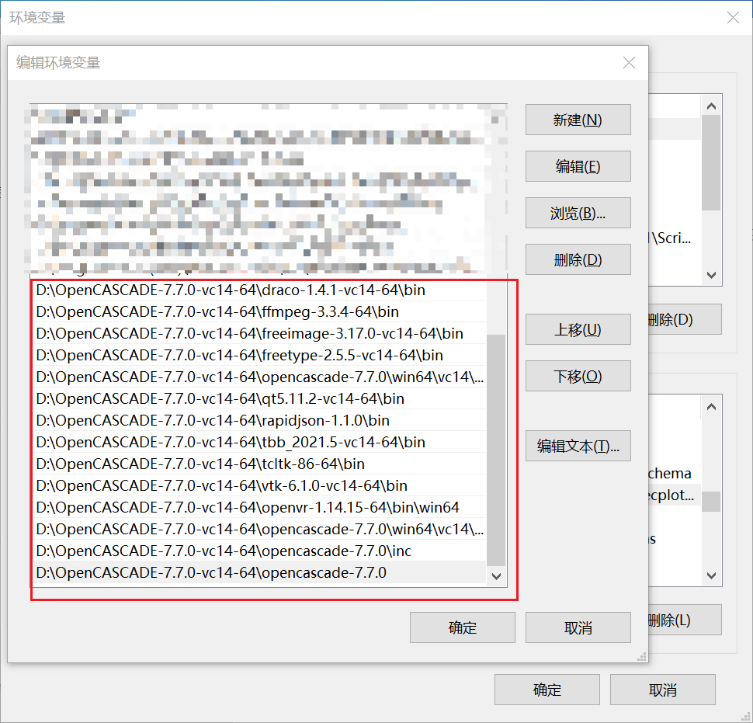Click 删除(D) in the edit dialog
Screen dimensions: 753x723
click(578, 259)
